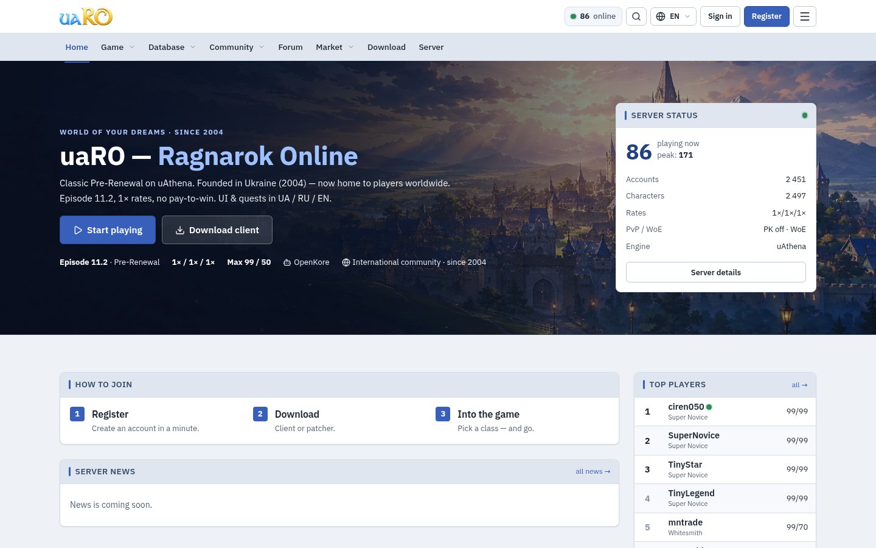
Task: Click Max 99 / 50 text
Action: point(249,262)
